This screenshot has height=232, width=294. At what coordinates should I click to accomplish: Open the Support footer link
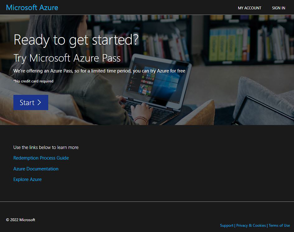pos(227,225)
